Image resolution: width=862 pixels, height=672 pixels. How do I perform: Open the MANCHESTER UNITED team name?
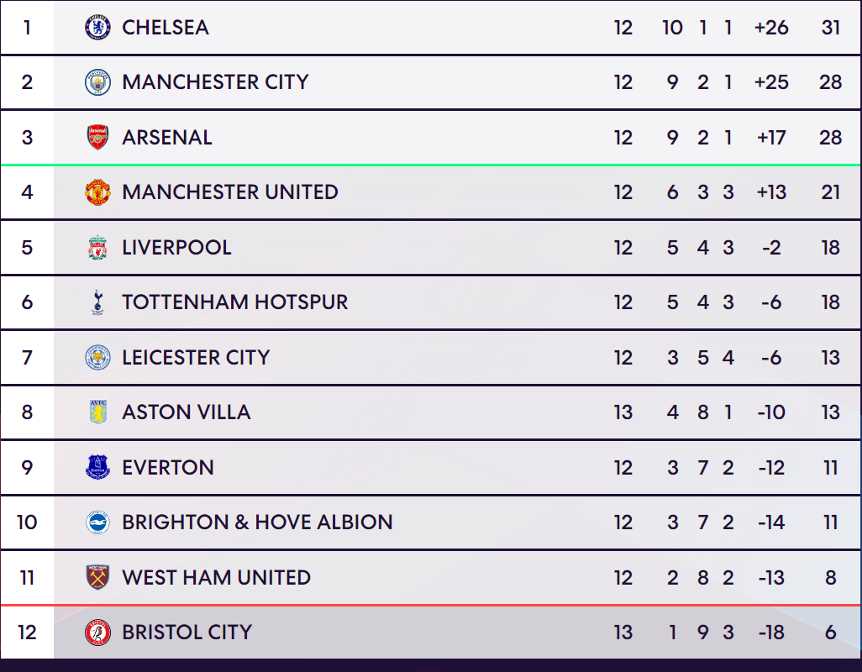230,192
